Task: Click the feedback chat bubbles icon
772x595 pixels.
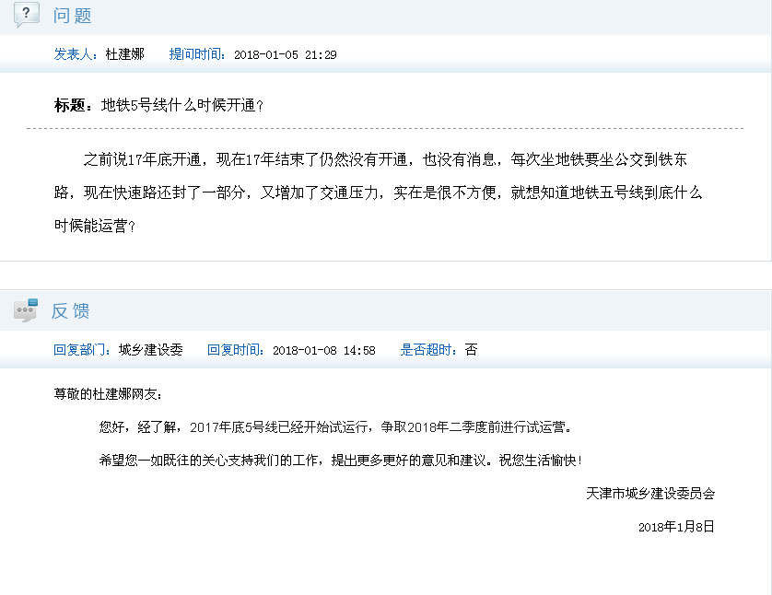Action: tap(26, 310)
